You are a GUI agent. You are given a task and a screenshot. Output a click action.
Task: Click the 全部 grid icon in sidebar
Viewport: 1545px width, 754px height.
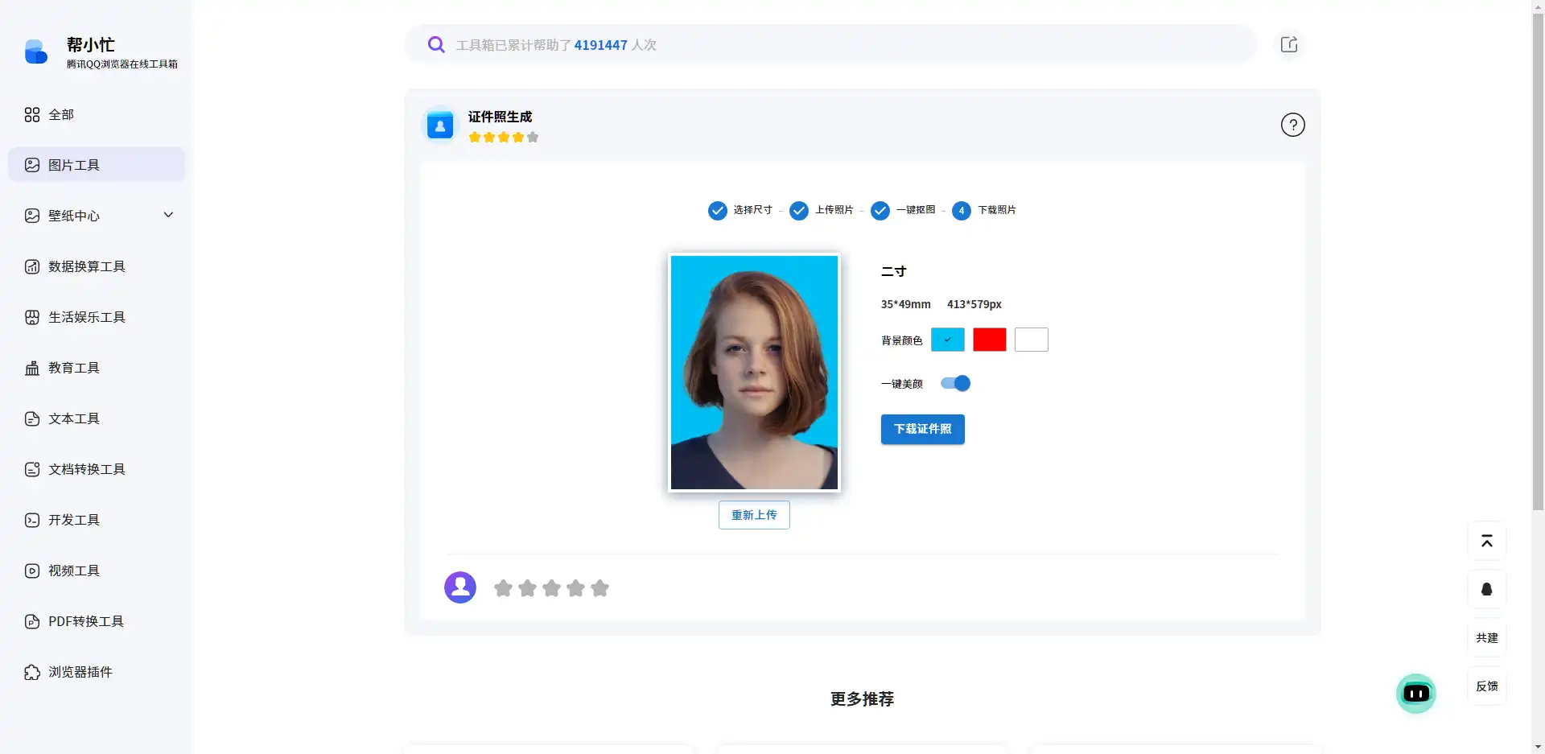(32, 114)
